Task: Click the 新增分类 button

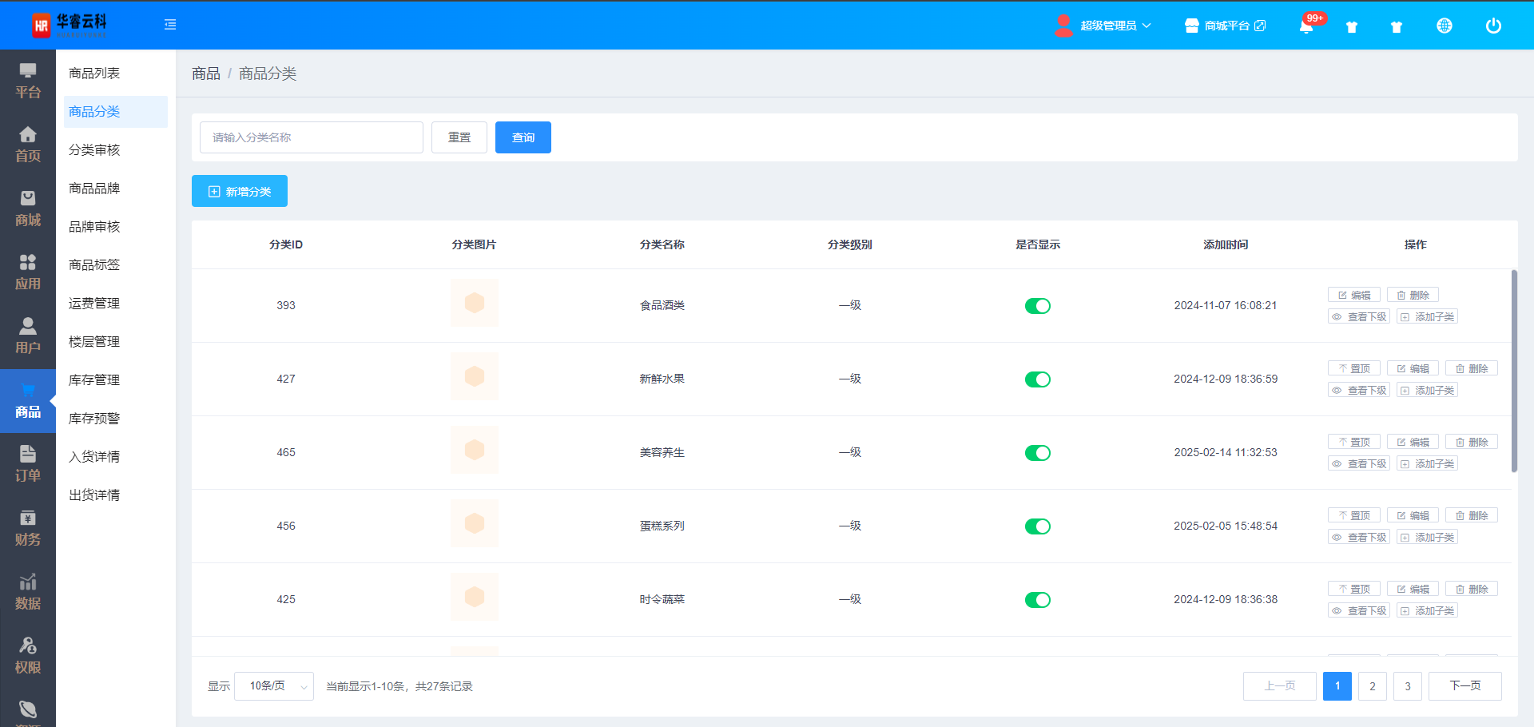Action: 240,192
